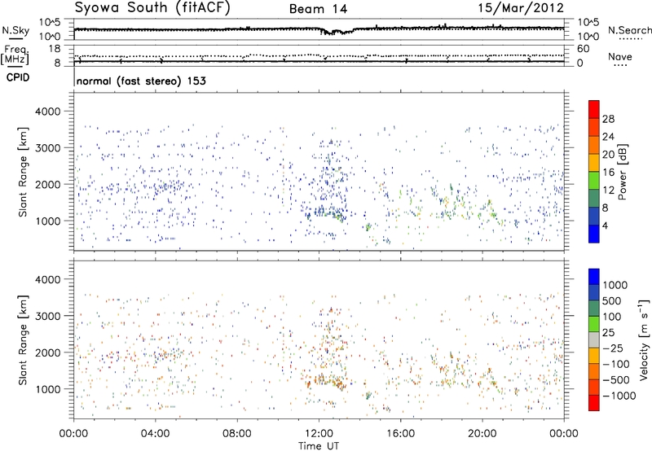The image size is (652, 451).
Task: Click the '16:00' time tick label
Action: [400, 434]
